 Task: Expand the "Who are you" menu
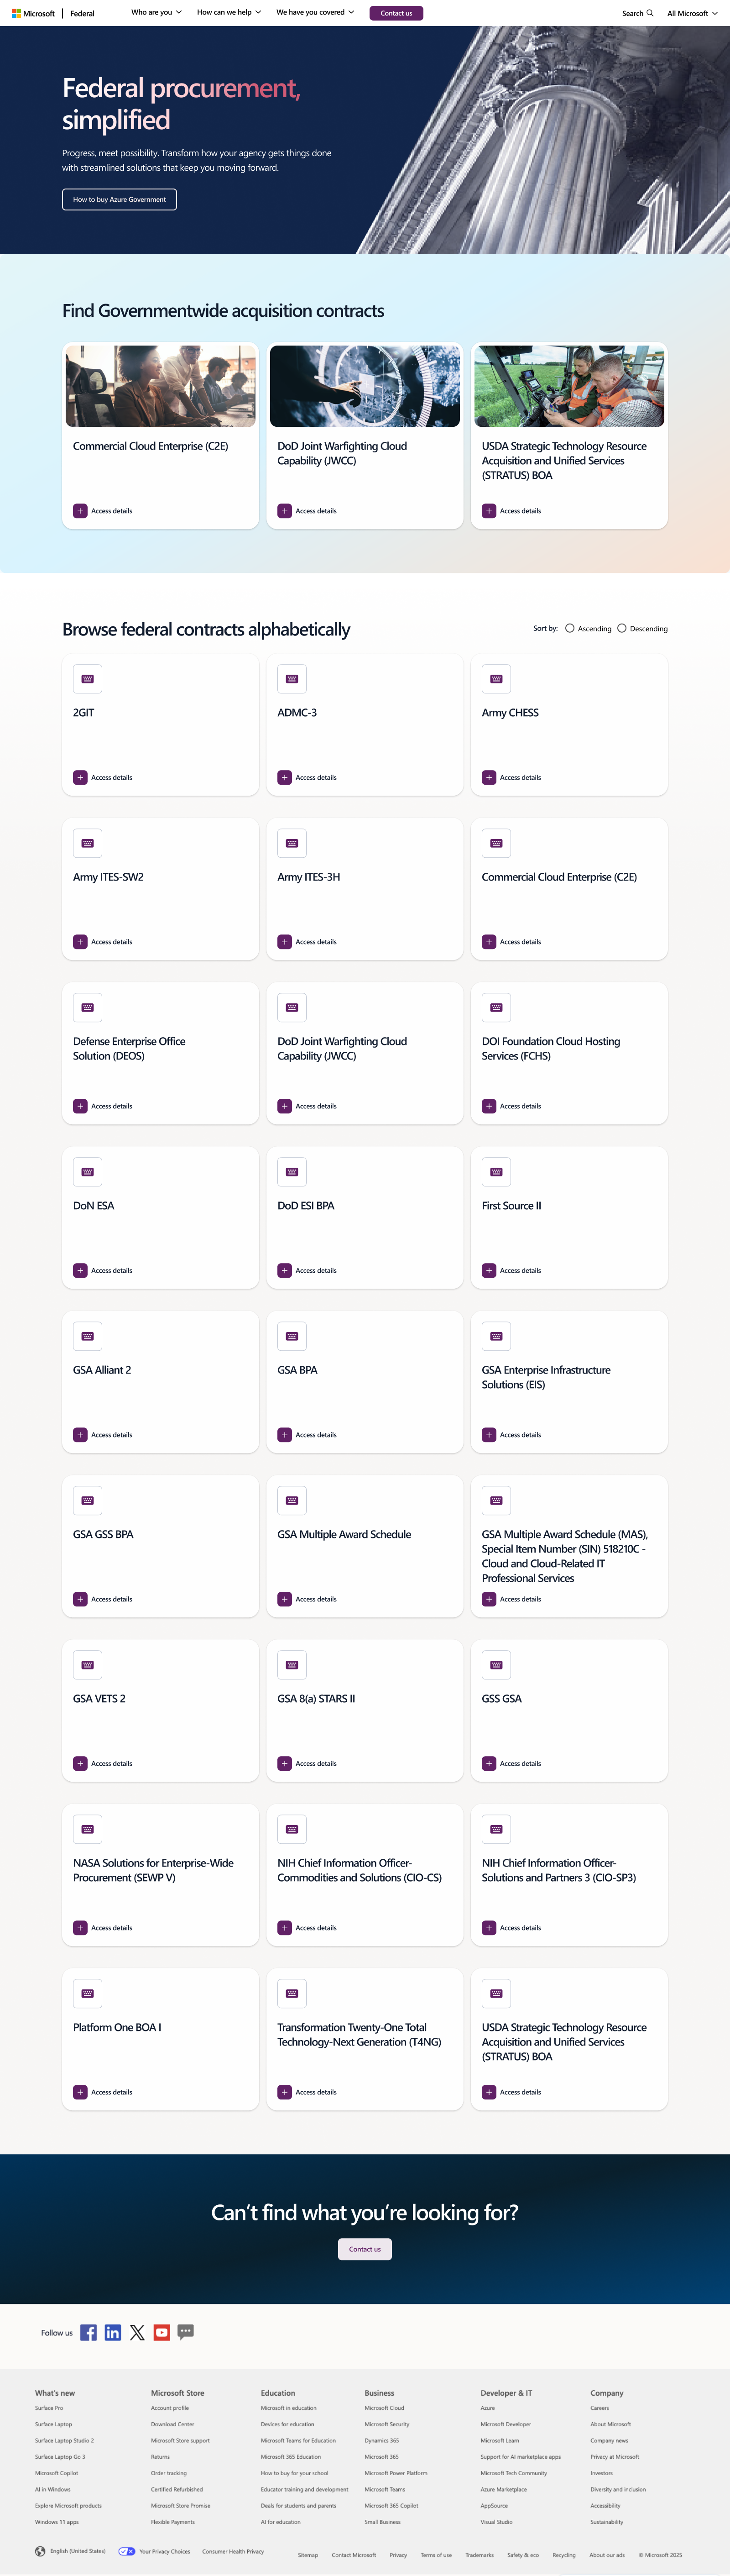(156, 13)
